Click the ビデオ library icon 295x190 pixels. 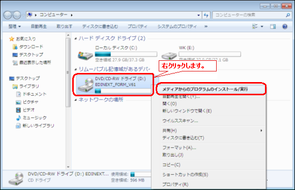18,110
